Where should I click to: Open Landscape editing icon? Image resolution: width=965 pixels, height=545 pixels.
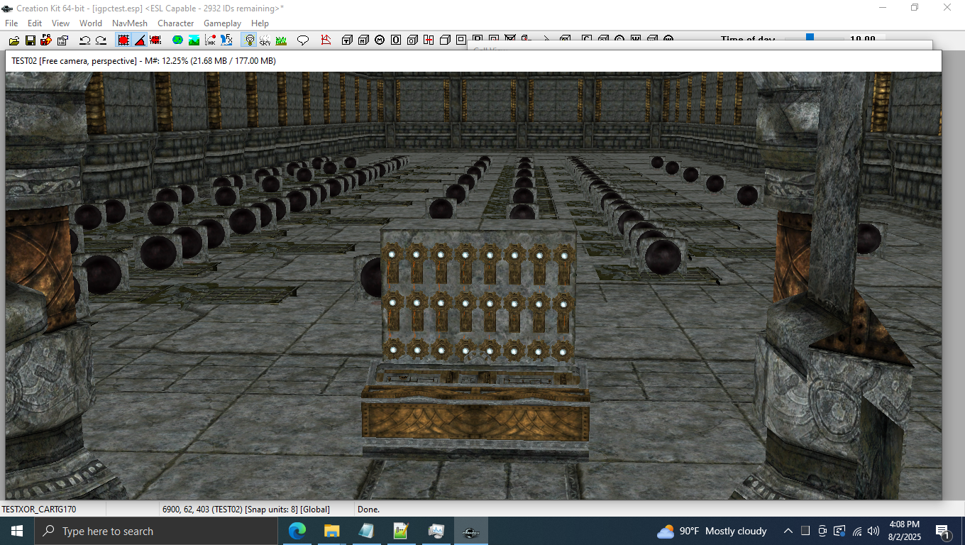[x=194, y=40]
